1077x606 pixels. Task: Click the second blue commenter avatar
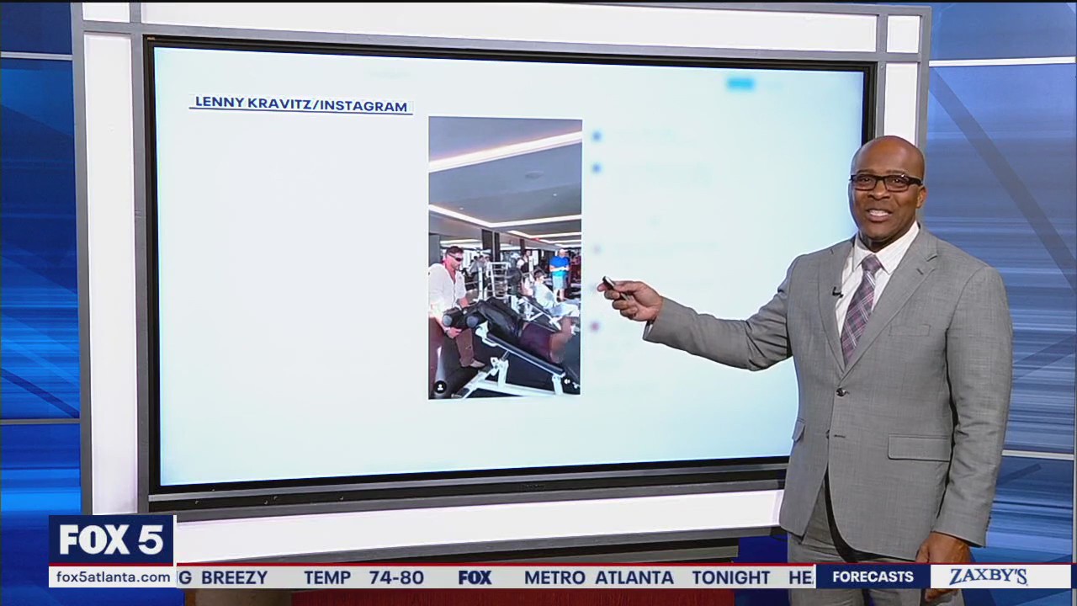point(597,169)
